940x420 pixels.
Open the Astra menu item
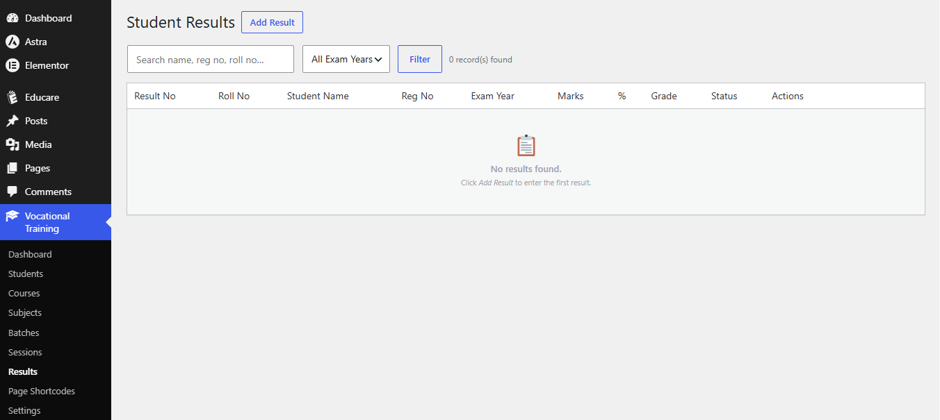(x=56, y=42)
